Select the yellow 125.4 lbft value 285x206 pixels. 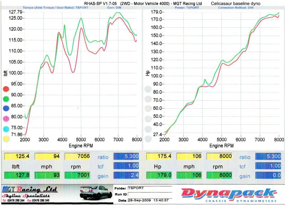tap(17, 156)
